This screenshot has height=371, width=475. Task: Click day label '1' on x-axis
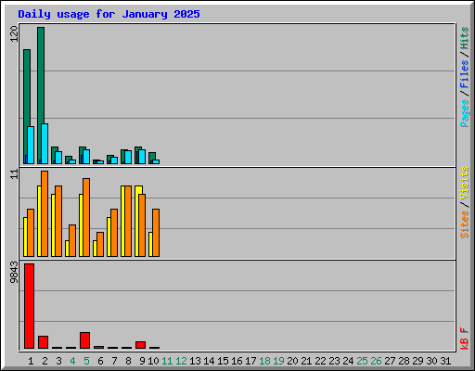tap(31, 361)
